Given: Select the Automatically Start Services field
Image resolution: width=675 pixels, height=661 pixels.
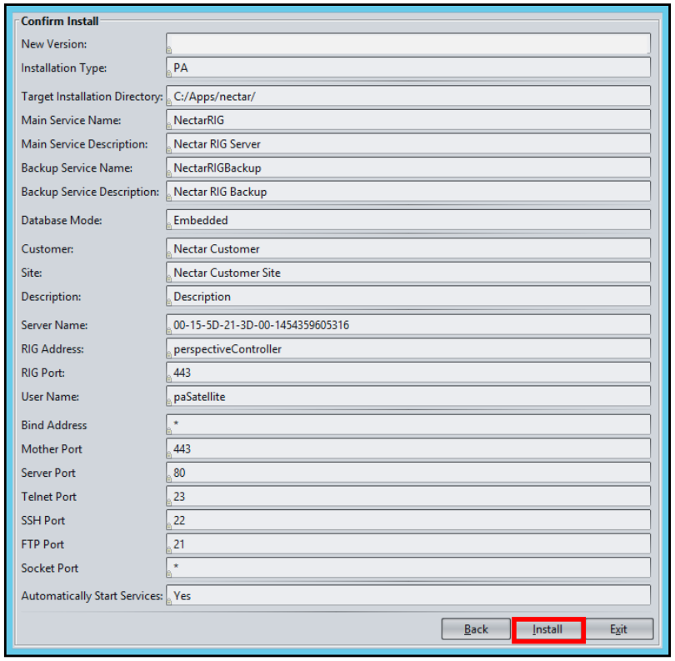Looking at the screenshot, I should point(408,595).
